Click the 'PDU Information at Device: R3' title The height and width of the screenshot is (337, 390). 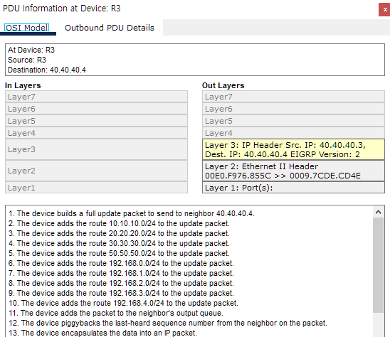point(62,9)
